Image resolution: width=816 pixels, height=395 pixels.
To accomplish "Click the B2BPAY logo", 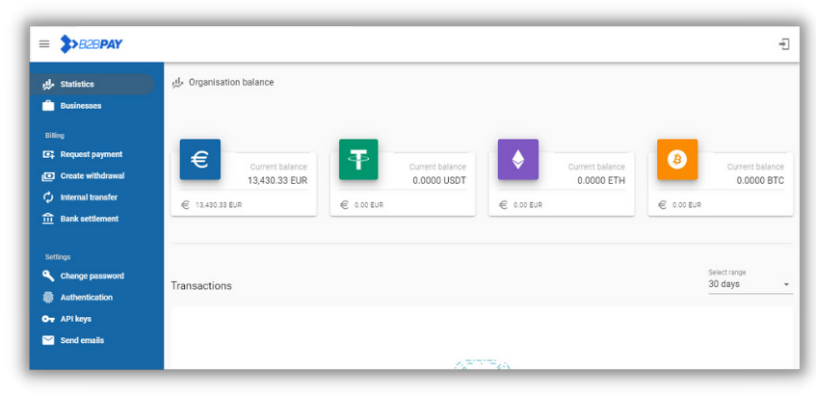I will [92, 44].
